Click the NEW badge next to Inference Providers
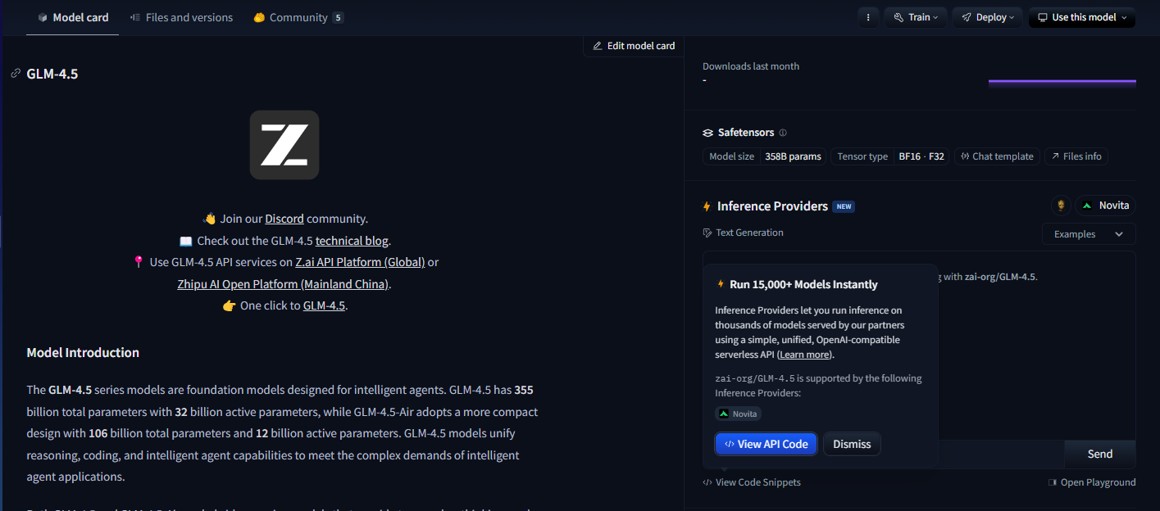 coord(844,206)
